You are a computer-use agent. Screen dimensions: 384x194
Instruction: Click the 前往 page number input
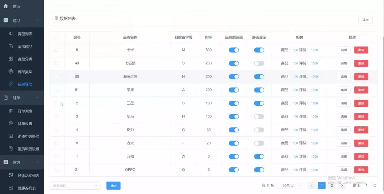point(366,185)
